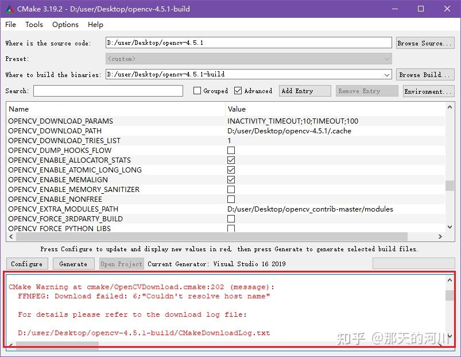
Task: Check the OPENCV_DUMP_HOOKS_FLOW box
Action: tap(231, 150)
